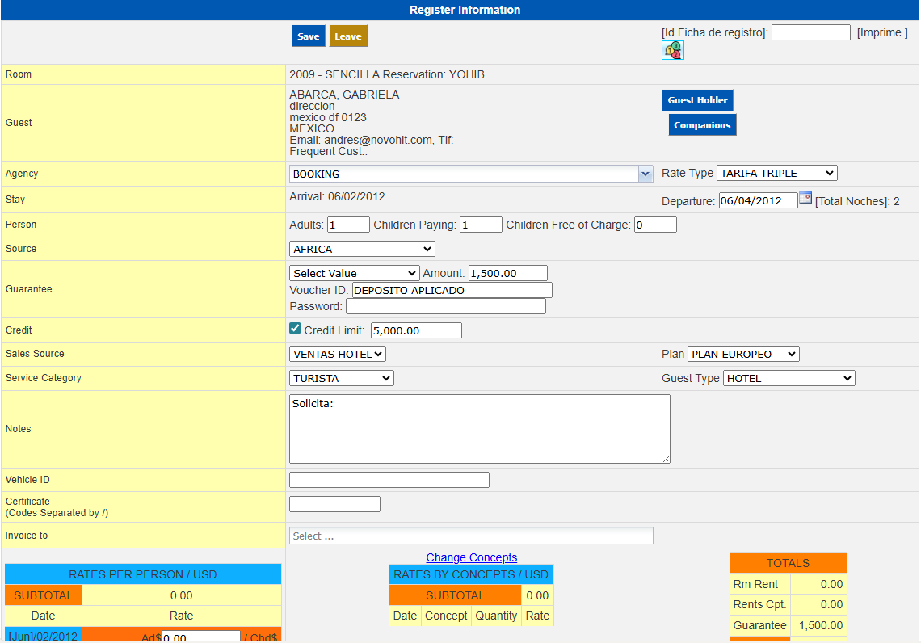Click the Change Concepts link

tap(471, 557)
